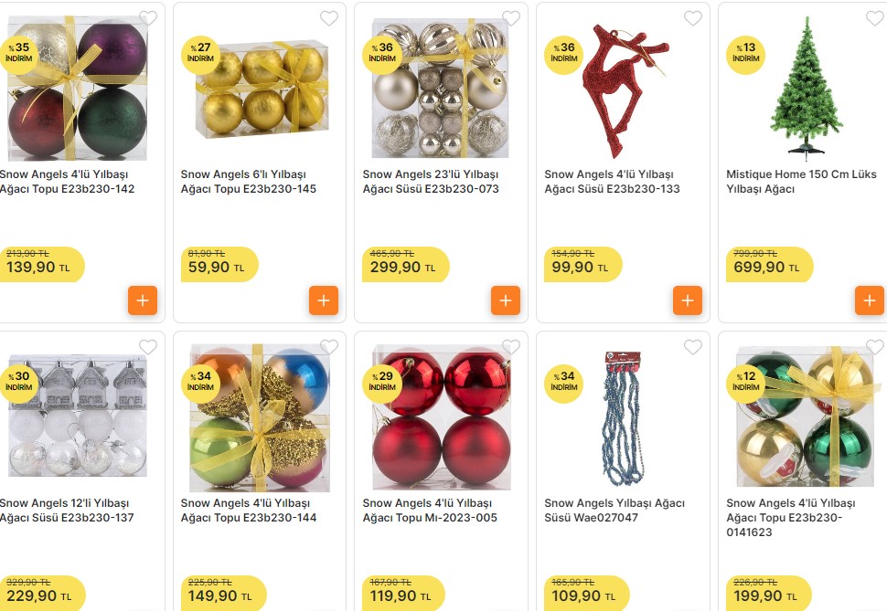The width and height of the screenshot is (887, 611).
Task: Add Snow Angels 6'lı gold ornaments to cart
Action: pos(324,300)
